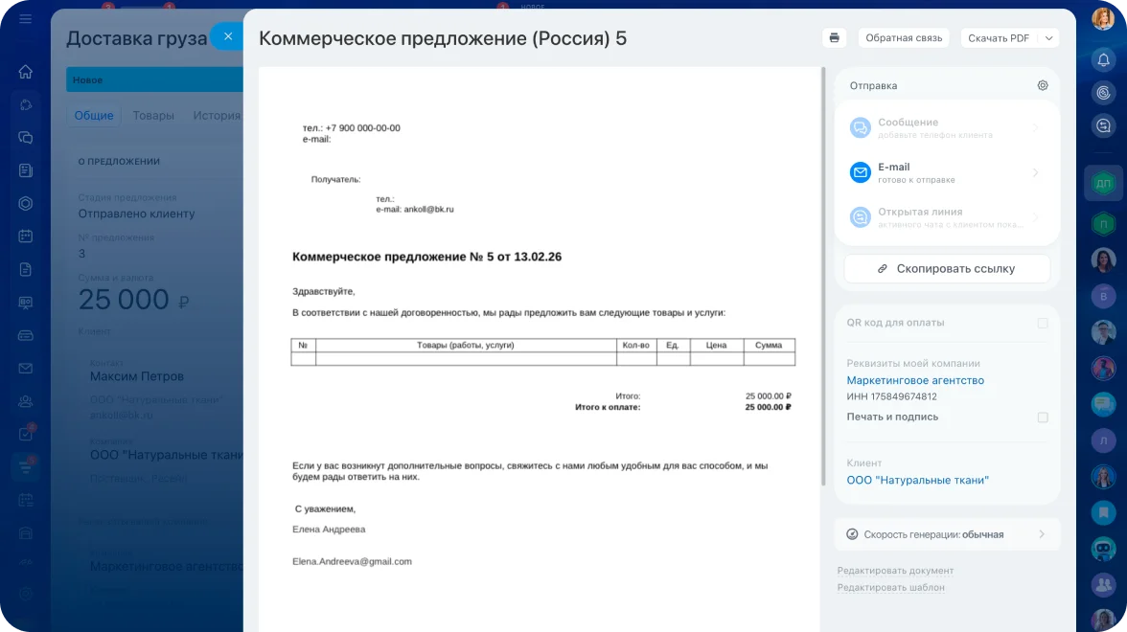Check the Печать и подпись checkbox
The height and width of the screenshot is (632, 1127).
[x=1042, y=418]
